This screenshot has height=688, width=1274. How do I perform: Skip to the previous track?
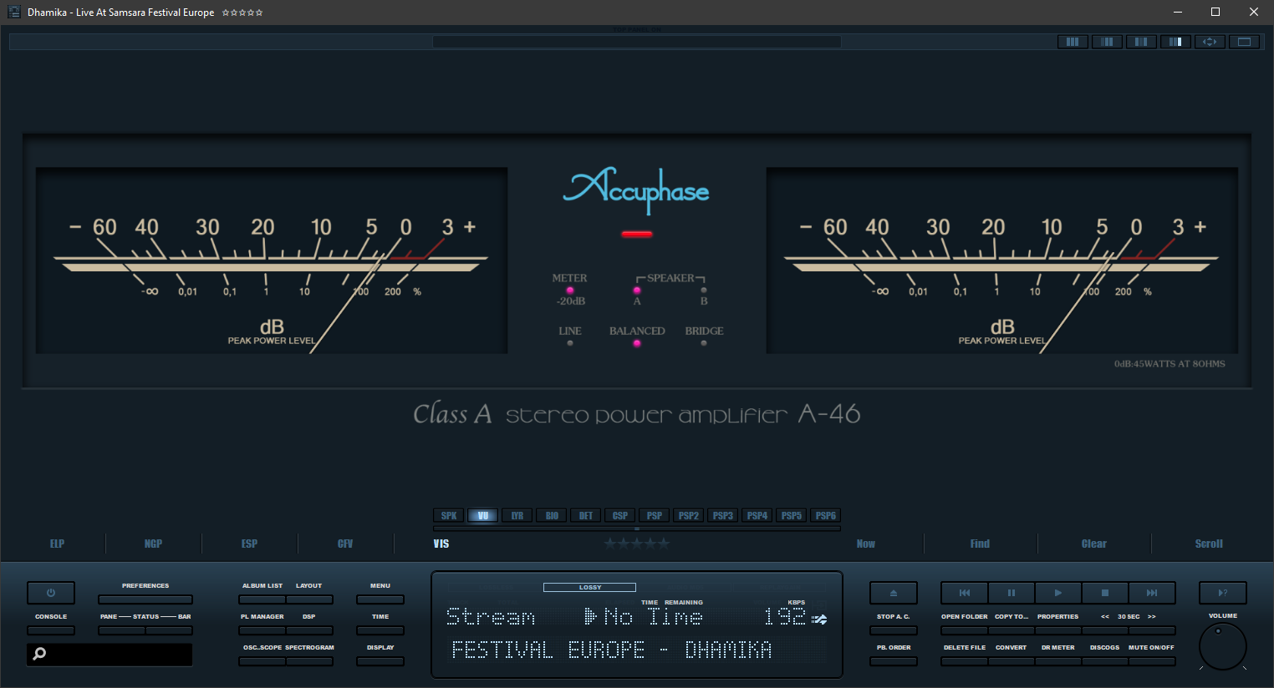pos(965,593)
